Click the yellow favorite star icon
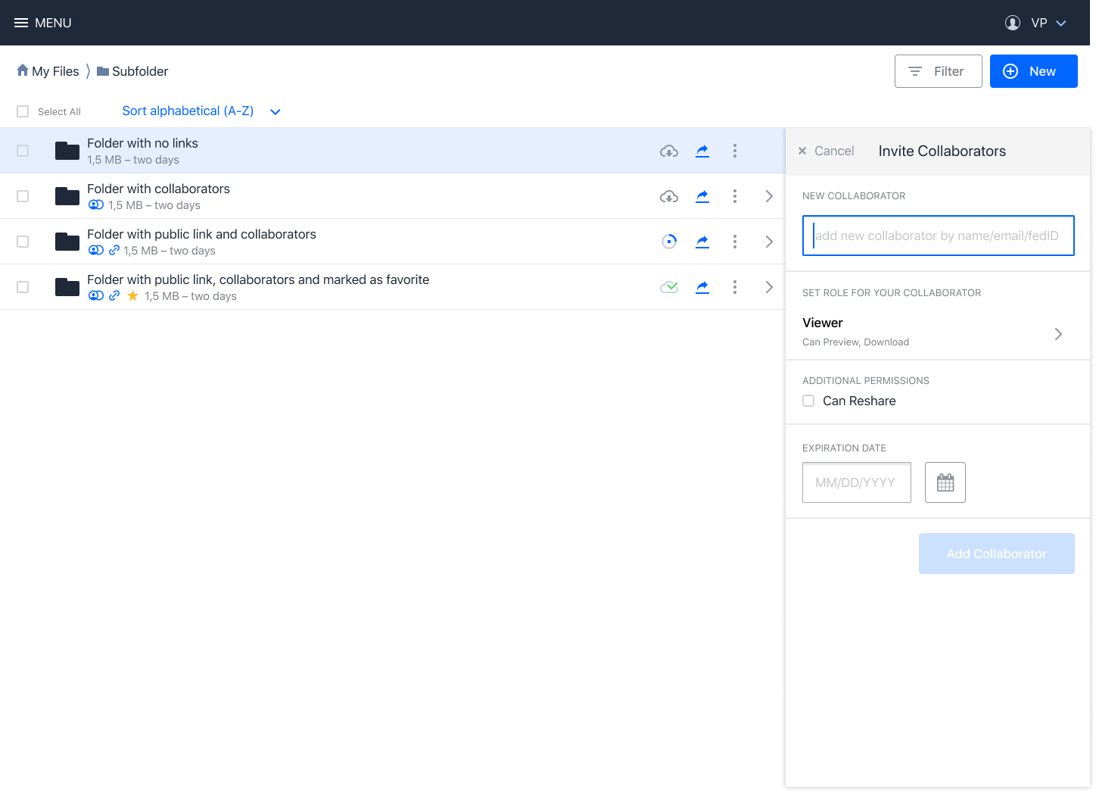The width and height of the screenshot is (1096, 793). 132,295
